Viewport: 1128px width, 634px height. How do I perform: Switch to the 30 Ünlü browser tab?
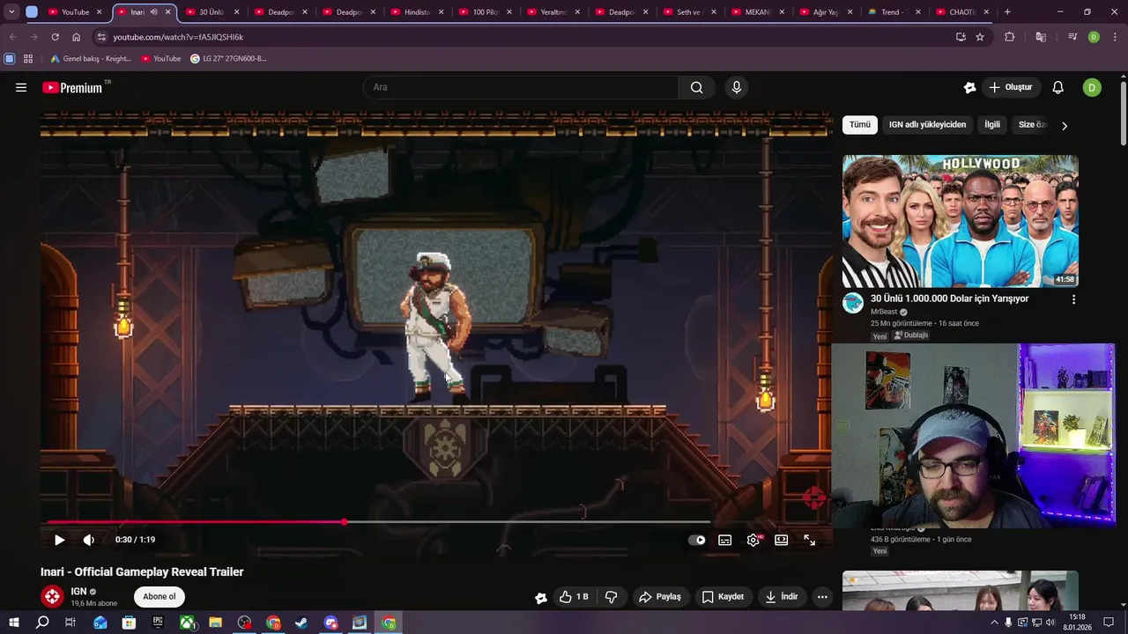(211, 12)
